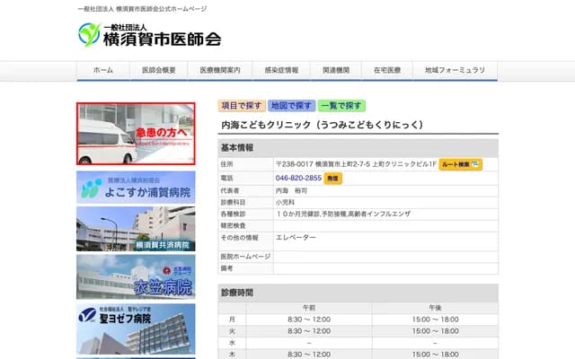Image resolution: width=575 pixels, height=359 pixels.
Task: Click the ルート検索 route search button
Action: [461, 164]
